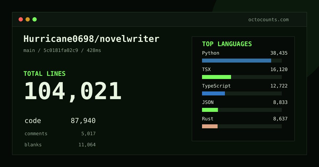Open the octocounts.com link
This screenshot has width=319, height=167.
pyautogui.click(x=268, y=20)
